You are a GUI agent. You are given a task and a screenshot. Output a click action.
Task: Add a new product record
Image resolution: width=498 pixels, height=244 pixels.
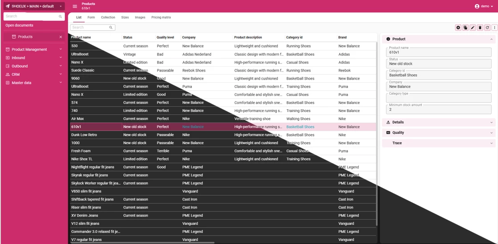pos(458,28)
